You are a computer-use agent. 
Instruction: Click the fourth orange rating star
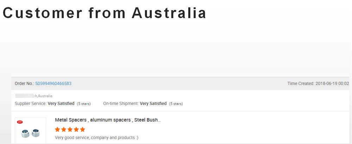pos(76,129)
